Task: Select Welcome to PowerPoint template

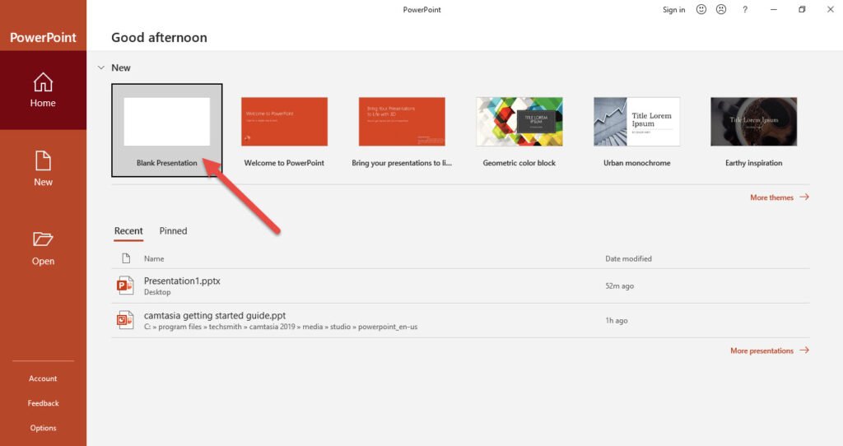Action: 284,130
